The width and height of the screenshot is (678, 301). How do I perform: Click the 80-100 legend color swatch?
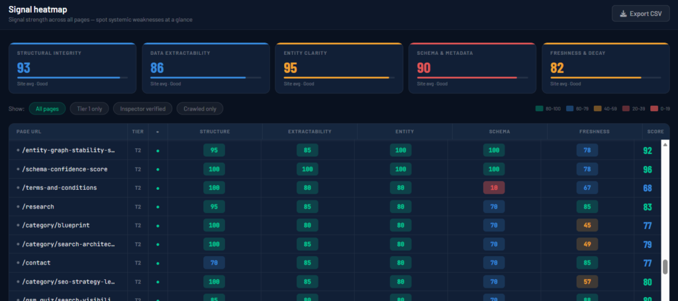539,109
